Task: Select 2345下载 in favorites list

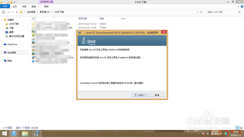Action: 14,24
